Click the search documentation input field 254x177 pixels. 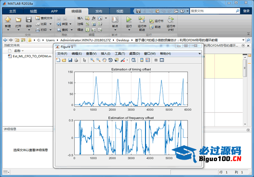click(212, 11)
